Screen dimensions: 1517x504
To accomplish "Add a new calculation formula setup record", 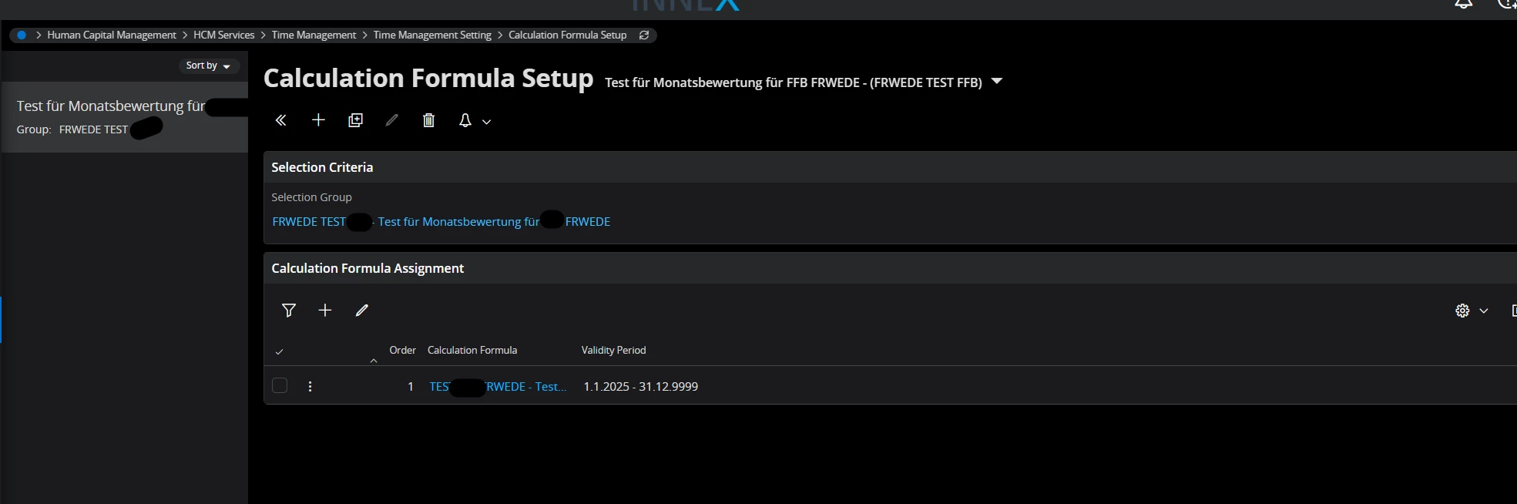I will point(318,120).
